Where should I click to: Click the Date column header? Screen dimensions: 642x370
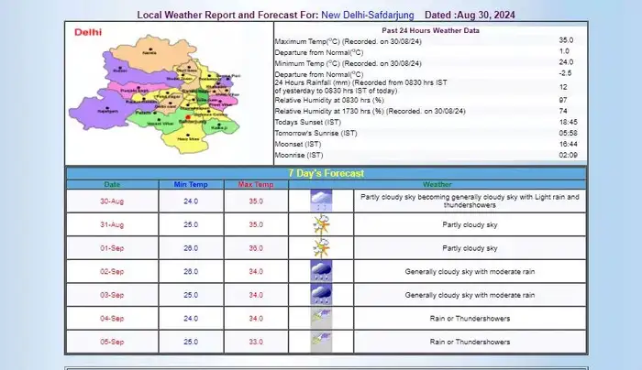pos(111,185)
